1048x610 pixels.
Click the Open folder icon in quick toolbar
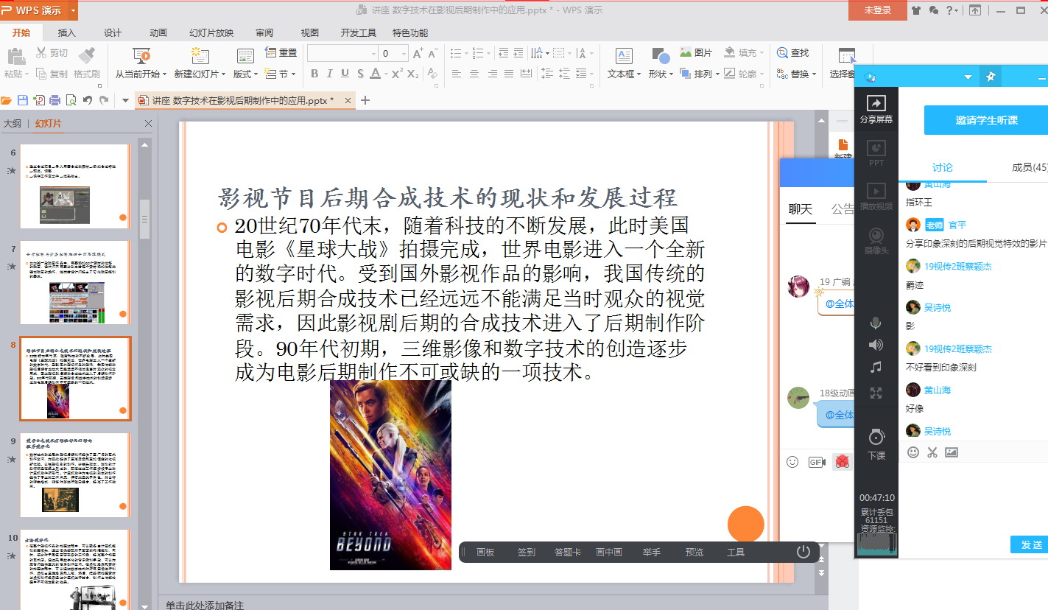tap(7, 100)
